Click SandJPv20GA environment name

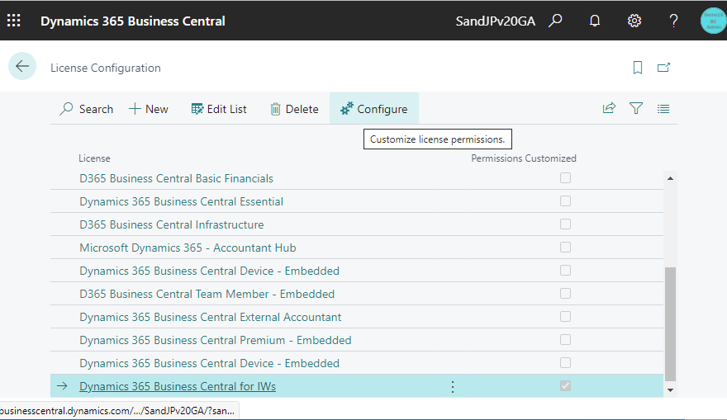click(x=495, y=21)
